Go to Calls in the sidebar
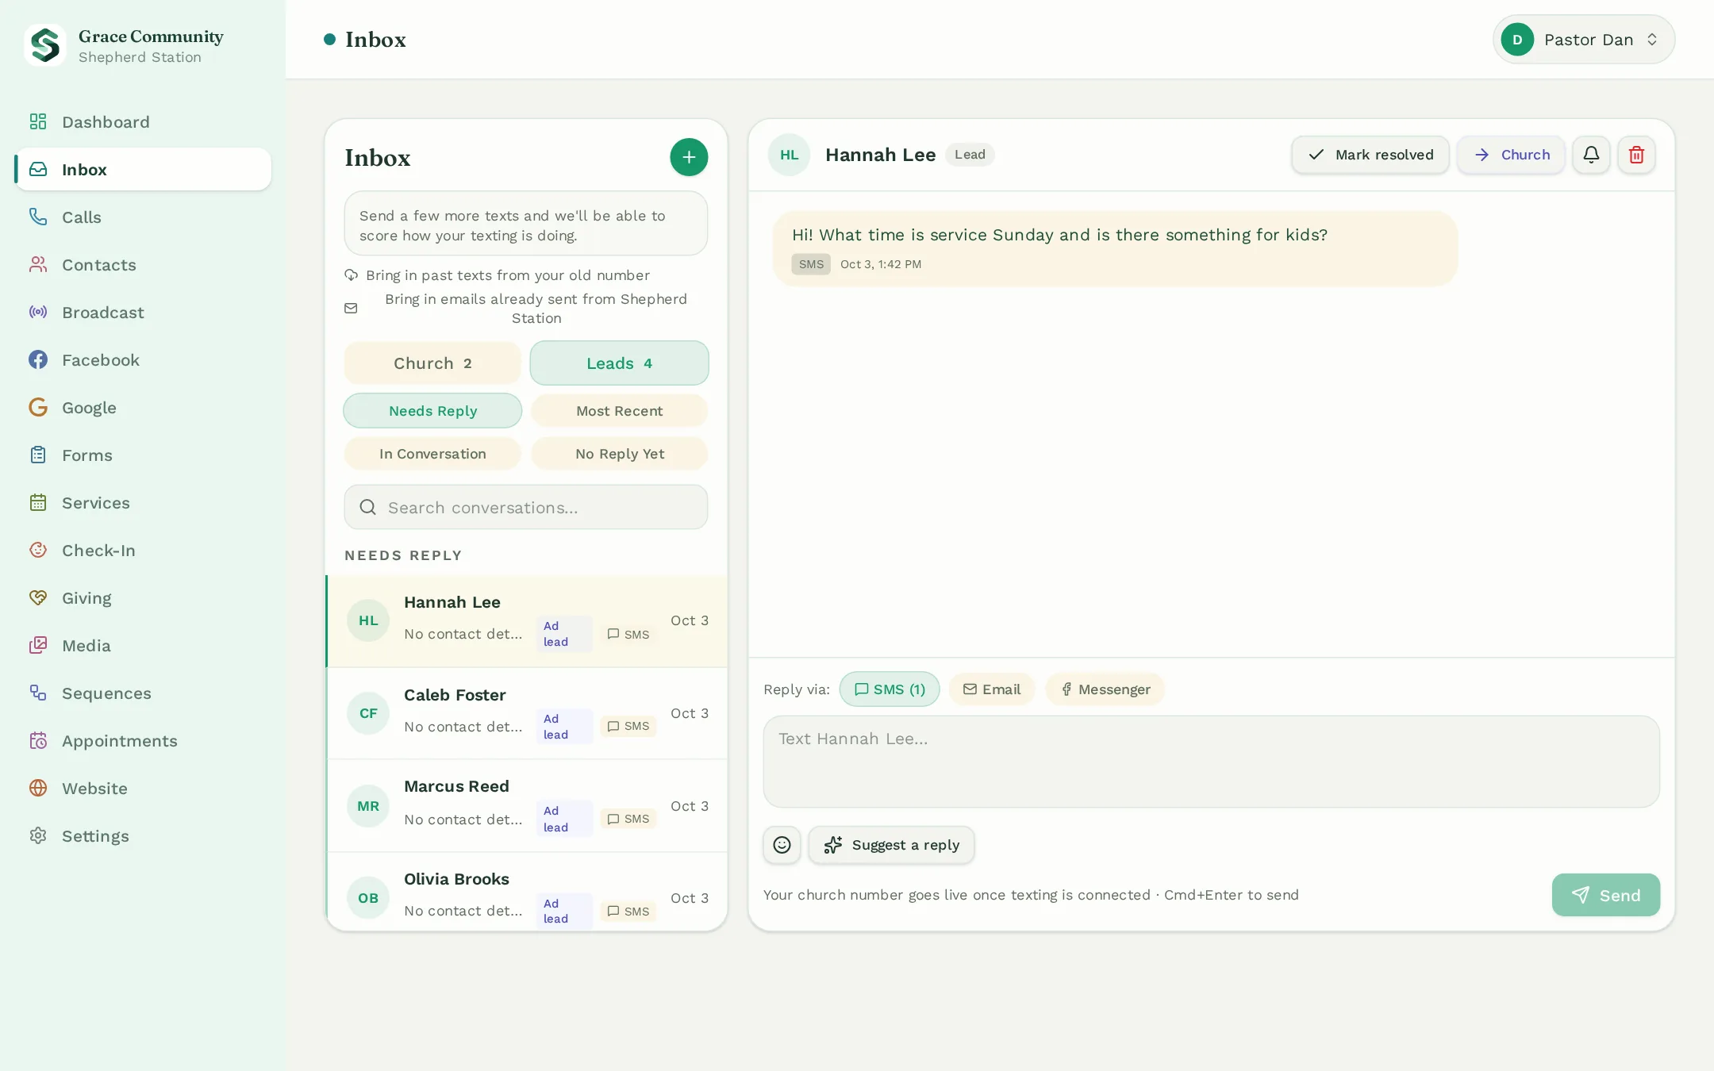This screenshot has width=1714, height=1071. click(143, 217)
